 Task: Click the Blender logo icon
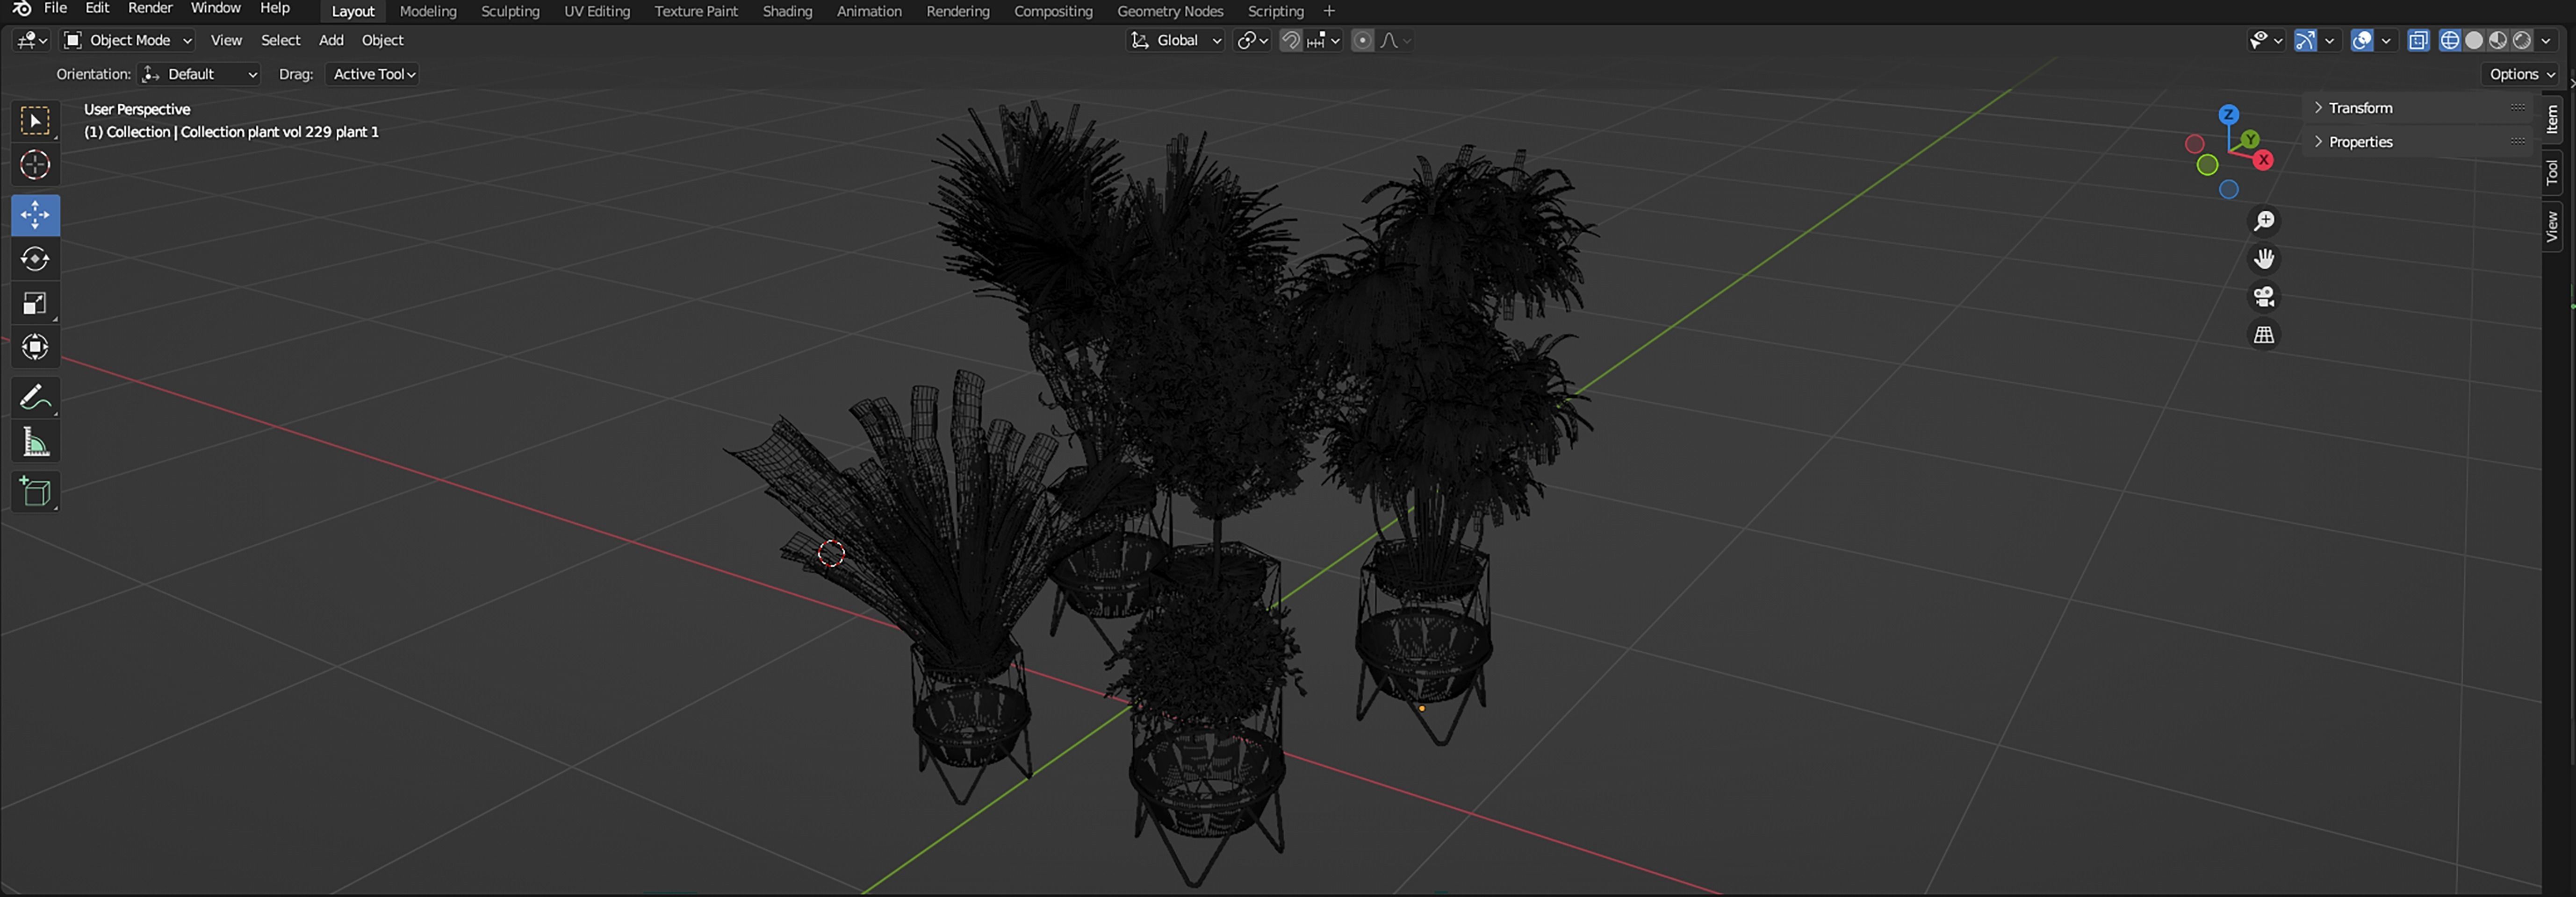click(21, 9)
